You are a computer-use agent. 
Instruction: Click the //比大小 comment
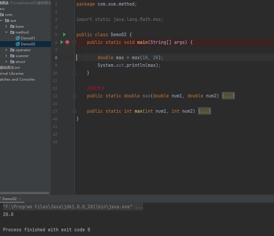click(x=96, y=88)
